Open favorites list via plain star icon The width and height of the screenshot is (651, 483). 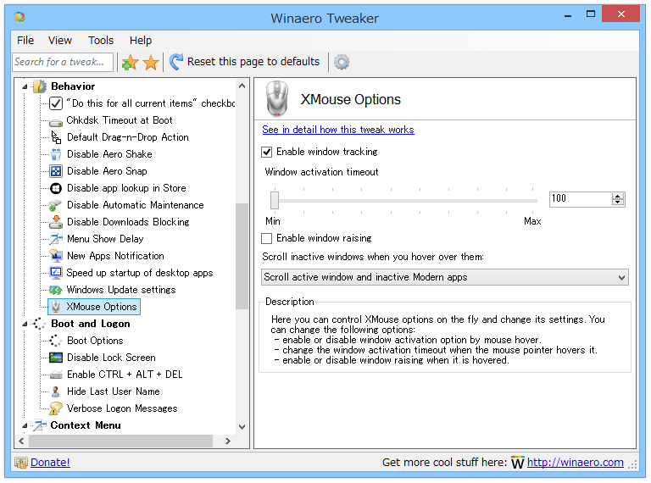coord(151,63)
